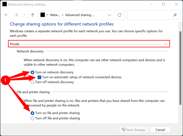The height and width of the screenshot is (136, 183).
Task: Refresh the Advanced sharing settings page
Action: 120,15
